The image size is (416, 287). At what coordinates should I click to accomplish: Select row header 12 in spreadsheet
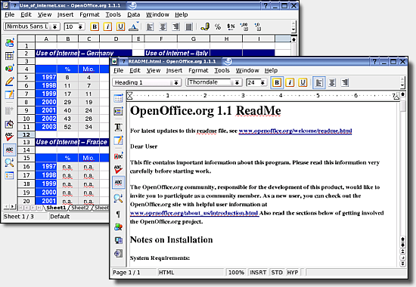(26, 134)
